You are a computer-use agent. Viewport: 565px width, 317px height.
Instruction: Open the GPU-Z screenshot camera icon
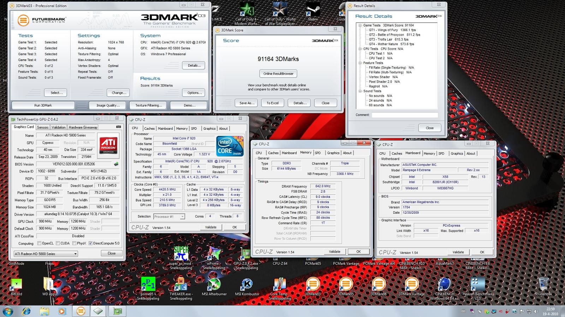click(118, 127)
